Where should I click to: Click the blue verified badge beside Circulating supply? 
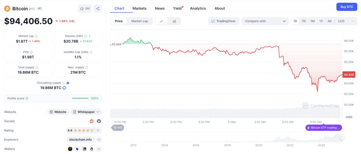point(68,83)
